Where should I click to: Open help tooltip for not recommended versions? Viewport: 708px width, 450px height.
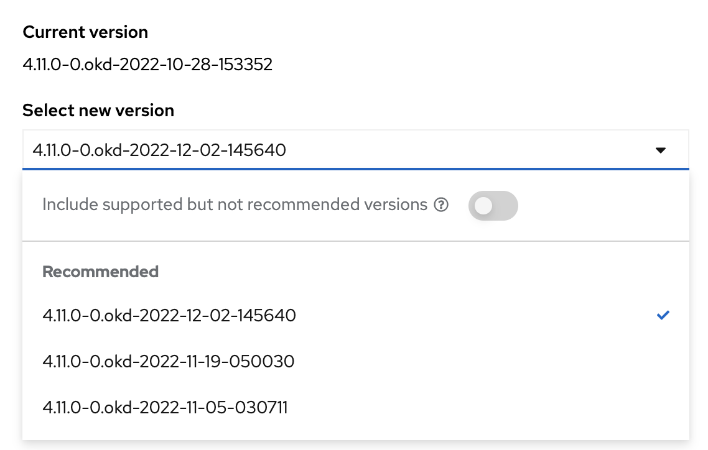(441, 204)
